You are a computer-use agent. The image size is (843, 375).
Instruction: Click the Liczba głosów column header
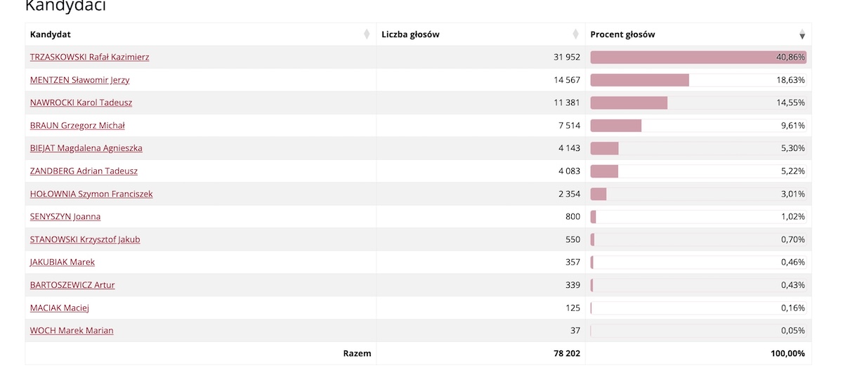pos(481,34)
